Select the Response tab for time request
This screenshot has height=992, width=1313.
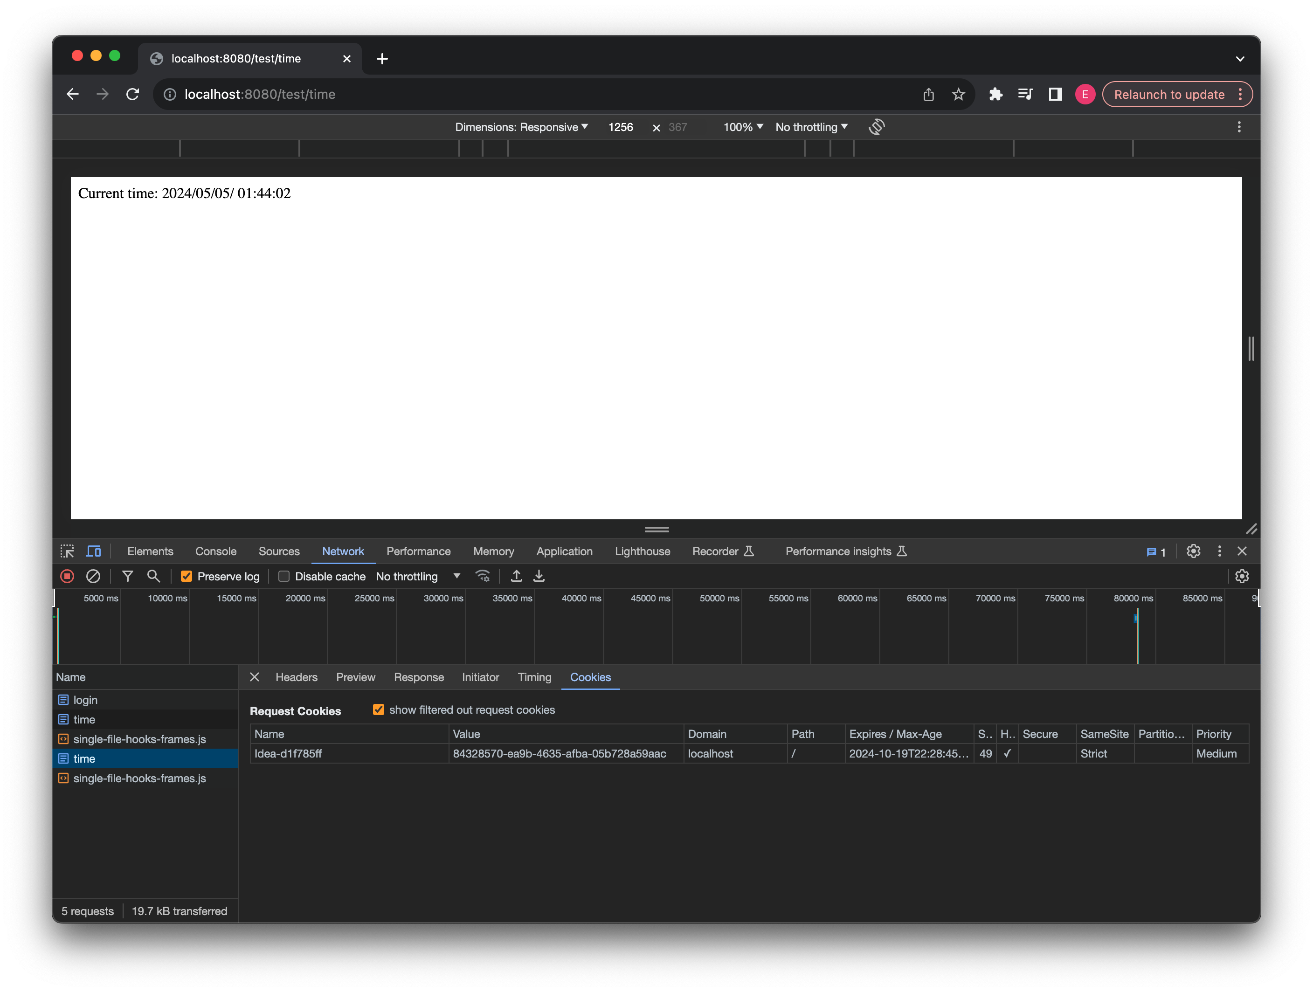[419, 677]
